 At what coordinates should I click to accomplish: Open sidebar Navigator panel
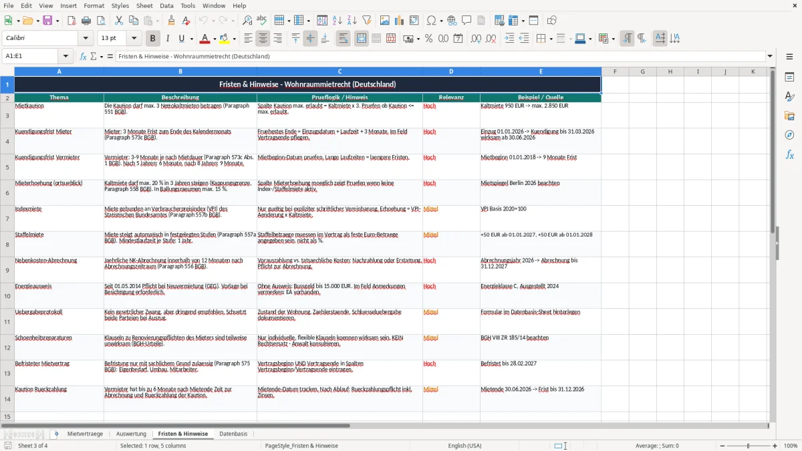coord(789,136)
